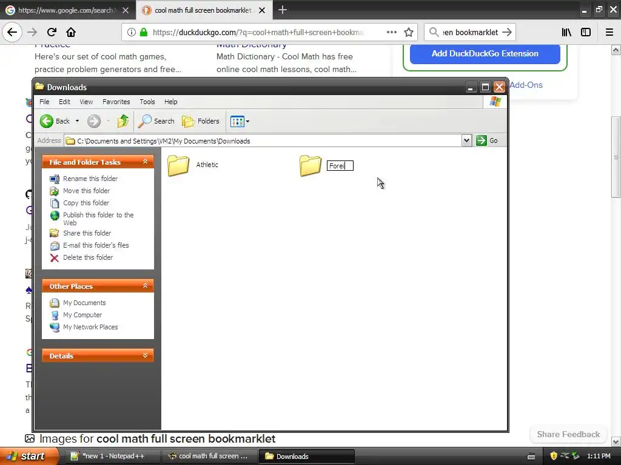Click Rename this folder

[90, 179]
